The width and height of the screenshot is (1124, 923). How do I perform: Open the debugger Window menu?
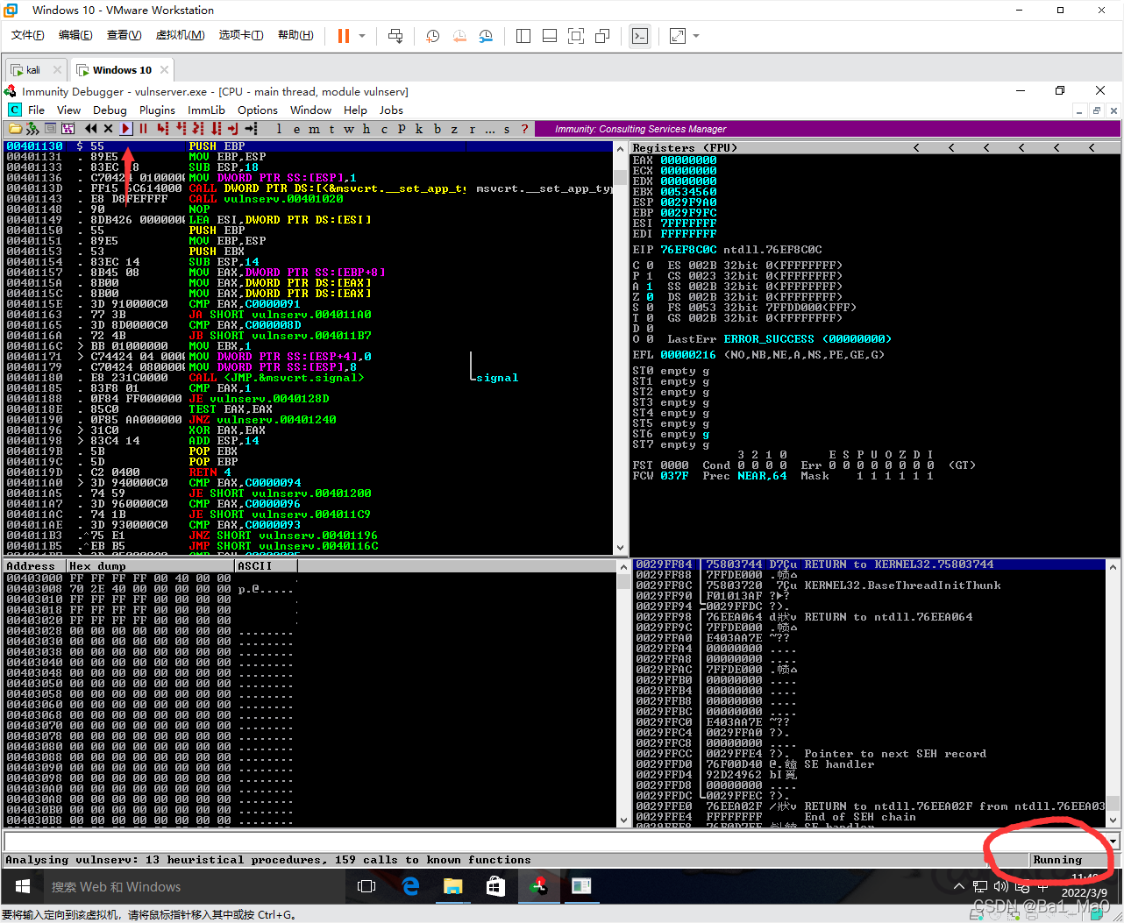point(310,110)
